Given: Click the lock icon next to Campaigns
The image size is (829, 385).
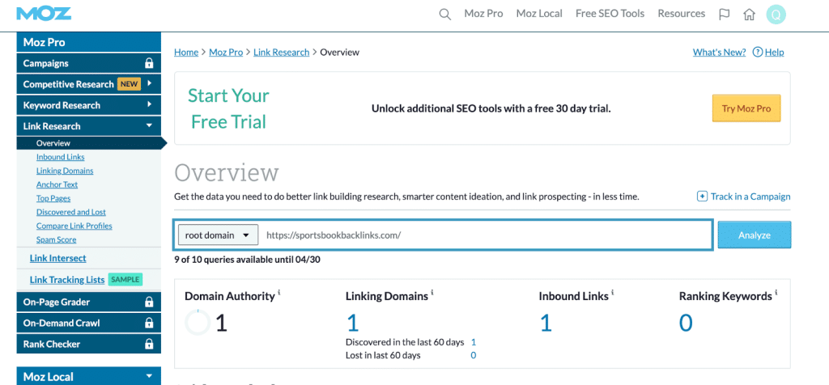Looking at the screenshot, I should tap(149, 63).
